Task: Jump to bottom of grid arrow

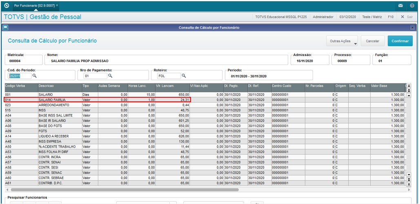Action: click(x=409, y=184)
